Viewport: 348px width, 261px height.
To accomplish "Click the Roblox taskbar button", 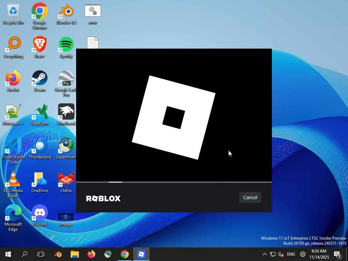I will (x=141, y=254).
